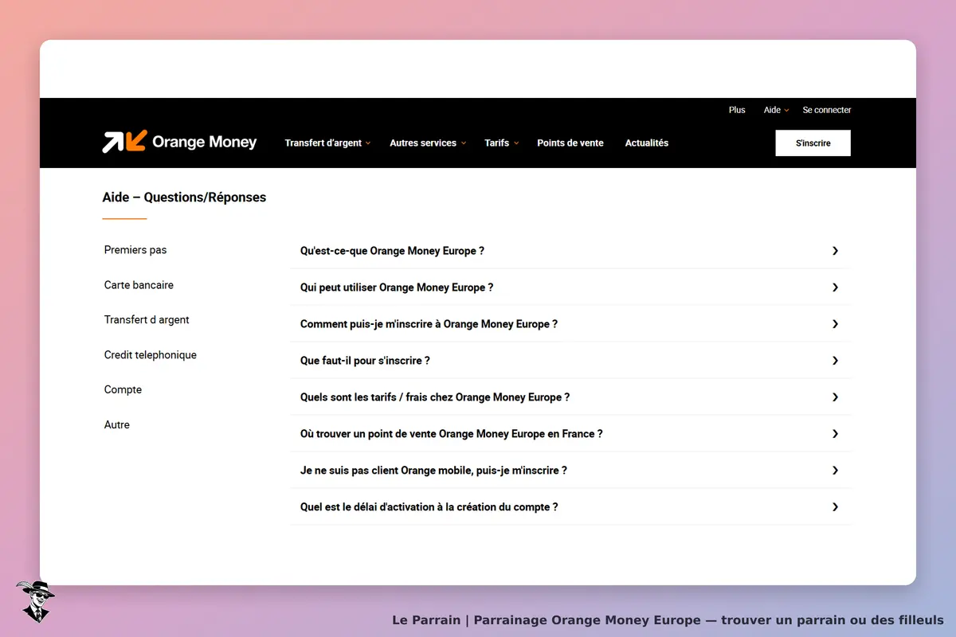Click the Se connecter link
Screen dimensions: 956x637
click(827, 110)
